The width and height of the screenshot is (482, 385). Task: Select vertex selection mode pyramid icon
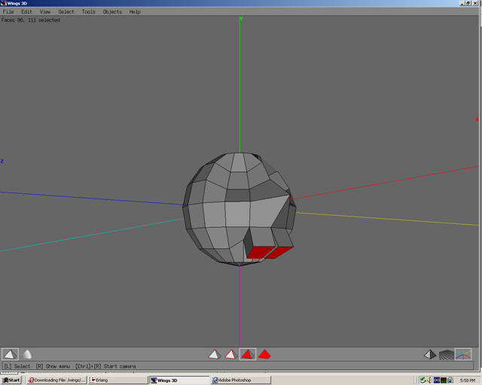tap(214, 354)
